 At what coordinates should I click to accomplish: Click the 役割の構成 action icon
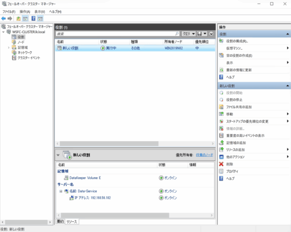221,41
